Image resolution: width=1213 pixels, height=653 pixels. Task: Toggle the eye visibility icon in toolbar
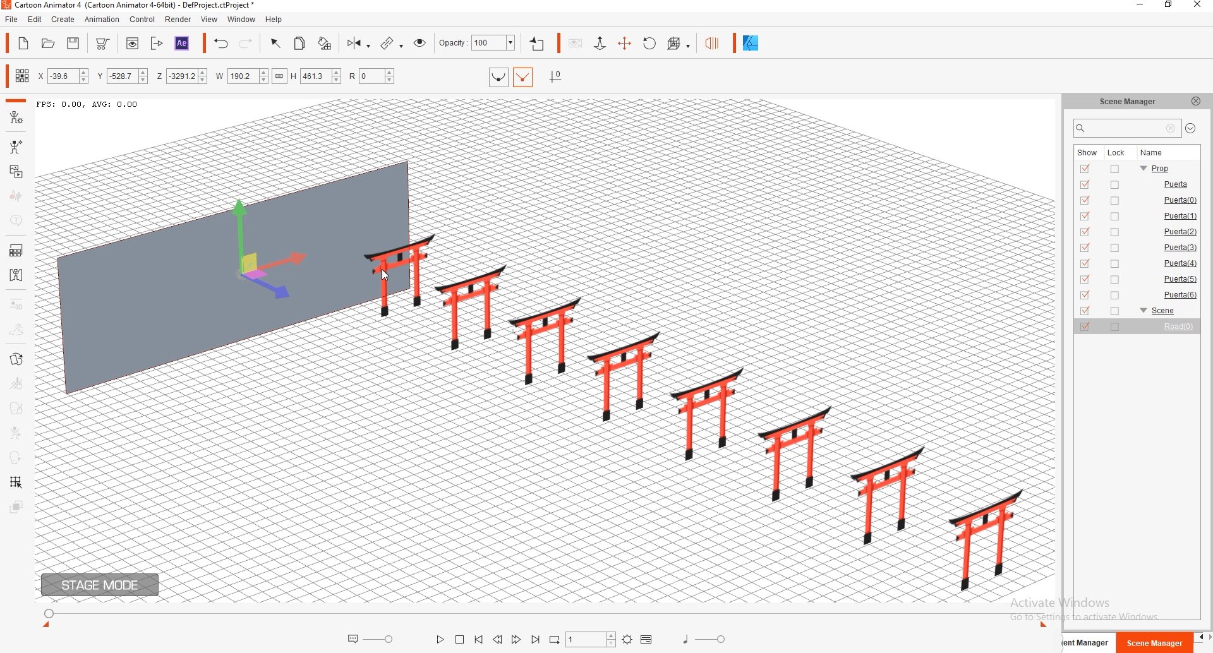coord(420,43)
